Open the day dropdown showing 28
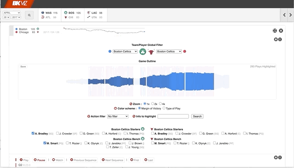Screen dimensions: 294x168 pyautogui.click(x=6, y=17)
